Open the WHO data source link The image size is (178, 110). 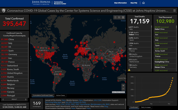[x=58, y=104]
